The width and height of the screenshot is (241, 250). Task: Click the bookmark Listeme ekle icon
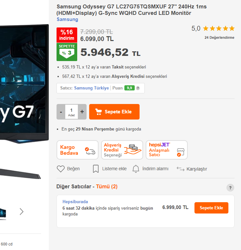96,169
